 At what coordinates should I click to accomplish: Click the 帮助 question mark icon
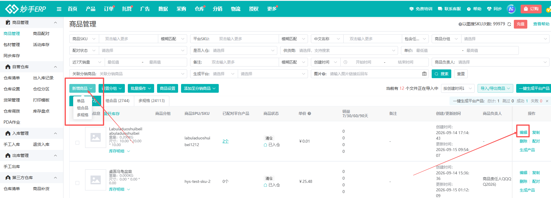pos(469,9)
